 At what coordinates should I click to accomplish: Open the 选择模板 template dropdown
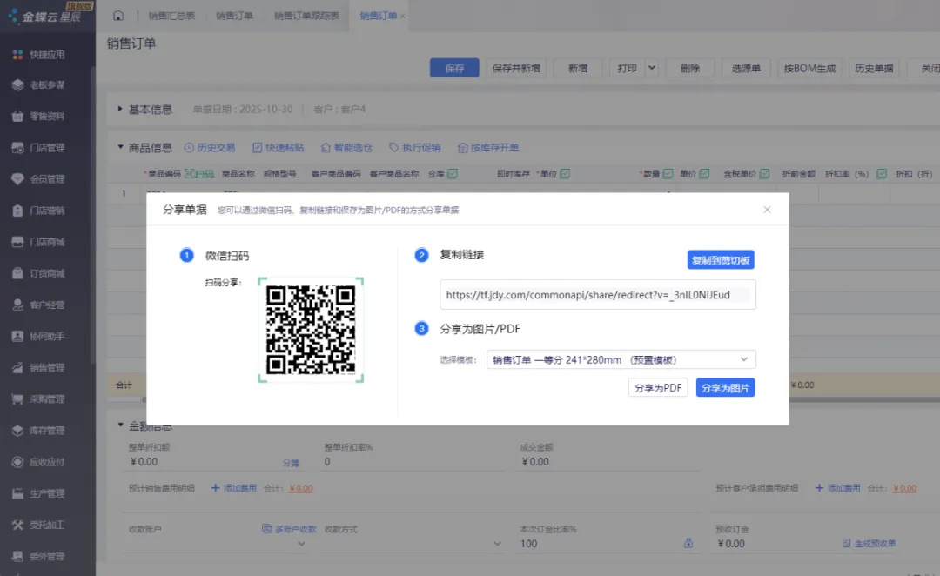(x=621, y=359)
